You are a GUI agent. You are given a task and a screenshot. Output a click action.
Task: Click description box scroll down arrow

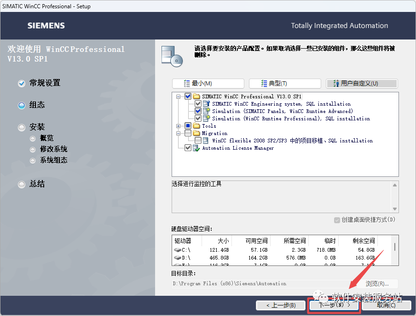click(x=395, y=209)
